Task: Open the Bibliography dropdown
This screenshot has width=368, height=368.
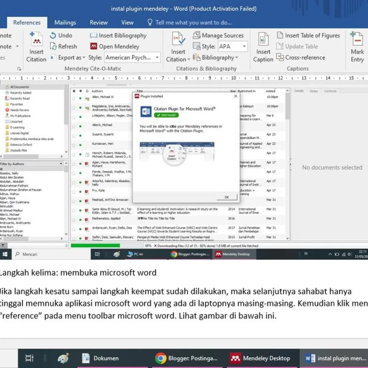Action: click(x=216, y=58)
